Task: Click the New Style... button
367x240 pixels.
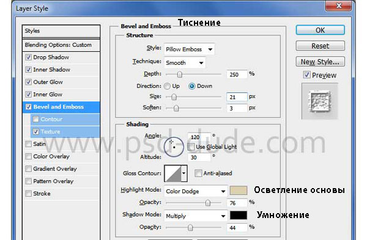Action: 320,62
